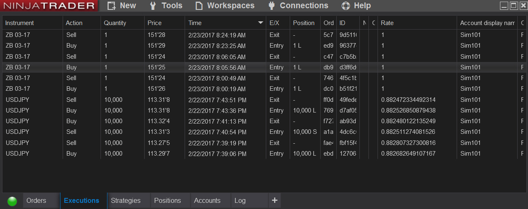This screenshot has width=528, height=209.
Task: Open the Log tab
Action: coord(240,201)
